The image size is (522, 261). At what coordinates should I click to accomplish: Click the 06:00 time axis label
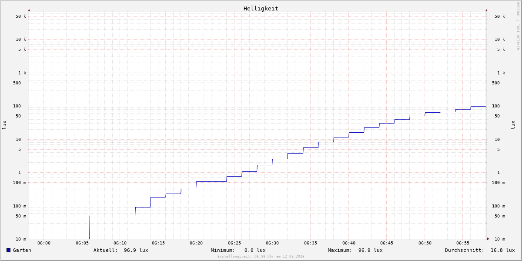44,243
